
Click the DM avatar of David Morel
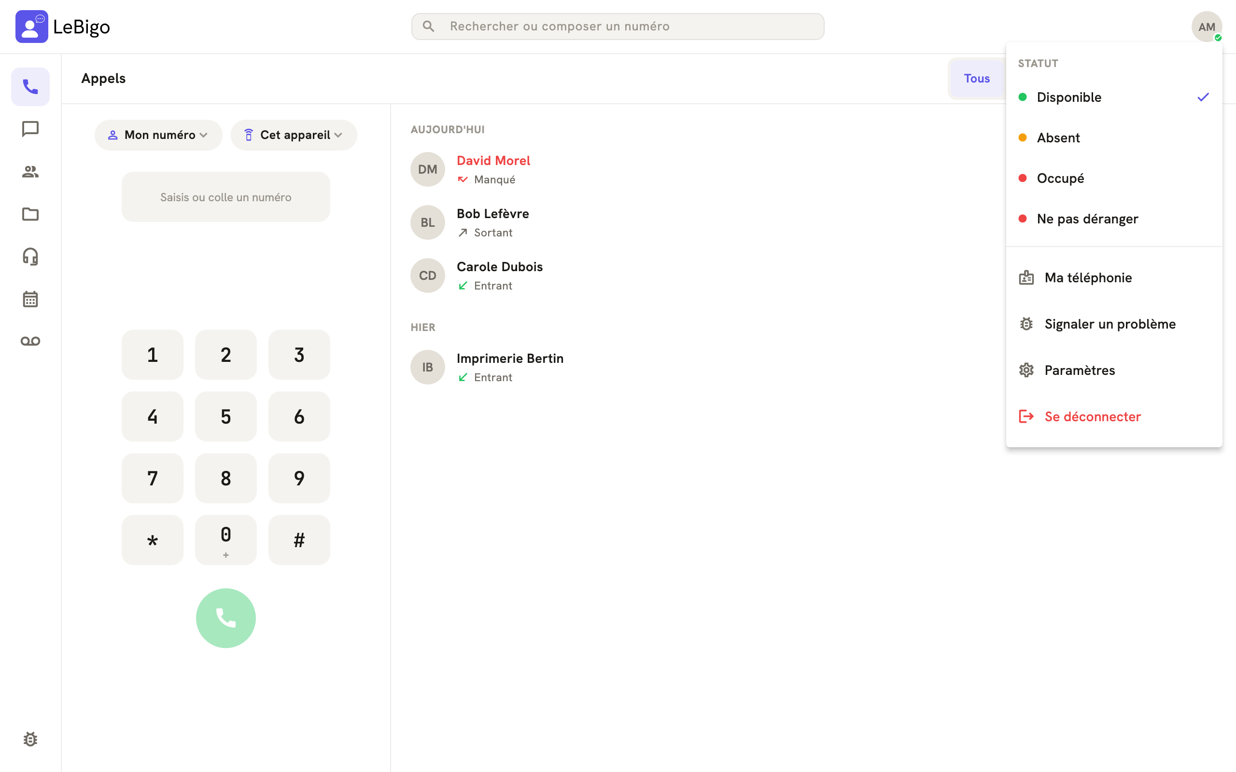427,169
